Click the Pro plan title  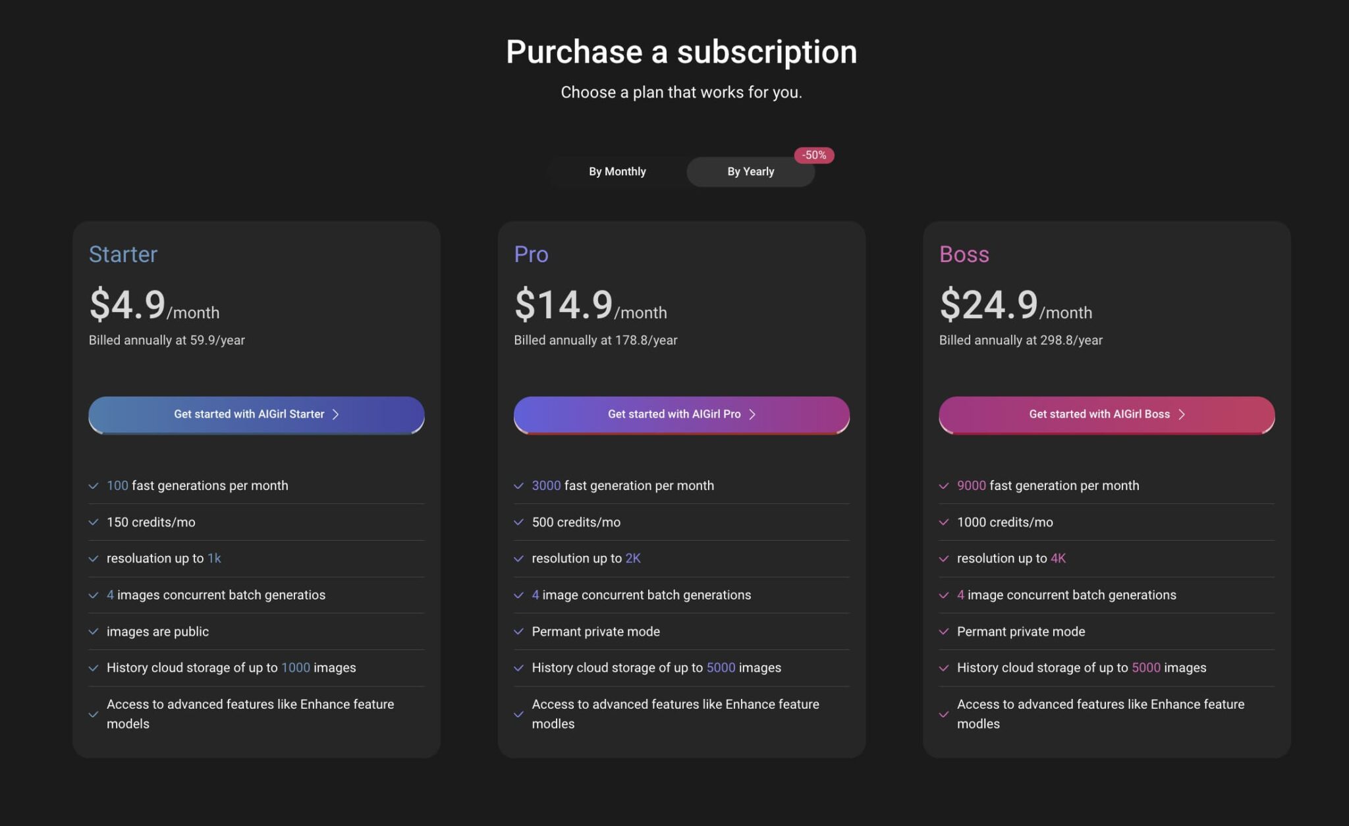pyautogui.click(x=531, y=254)
